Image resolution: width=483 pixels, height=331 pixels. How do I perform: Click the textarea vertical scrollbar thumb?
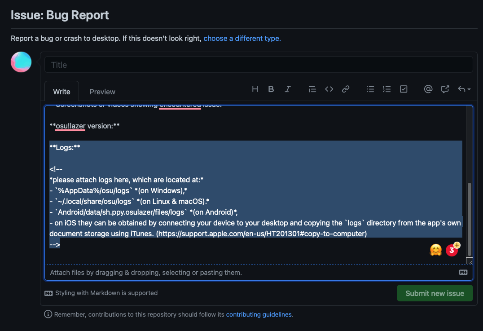[x=469, y=220]
